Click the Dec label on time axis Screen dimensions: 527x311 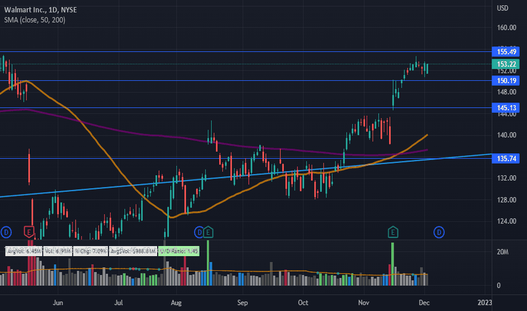click(x=424, y=303)
